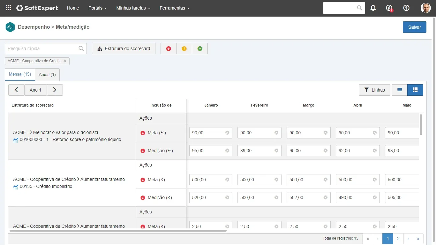
Task: Open the Minhas tarefas dropdown
Action: tap(133, 8)
